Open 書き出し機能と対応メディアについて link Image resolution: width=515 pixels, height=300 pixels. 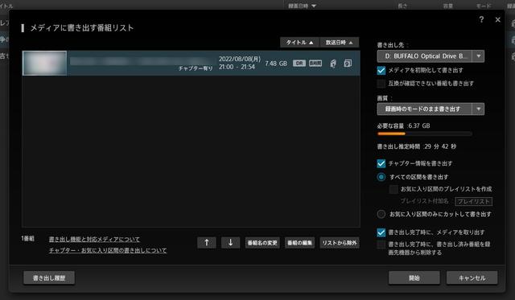pos(94,240)
